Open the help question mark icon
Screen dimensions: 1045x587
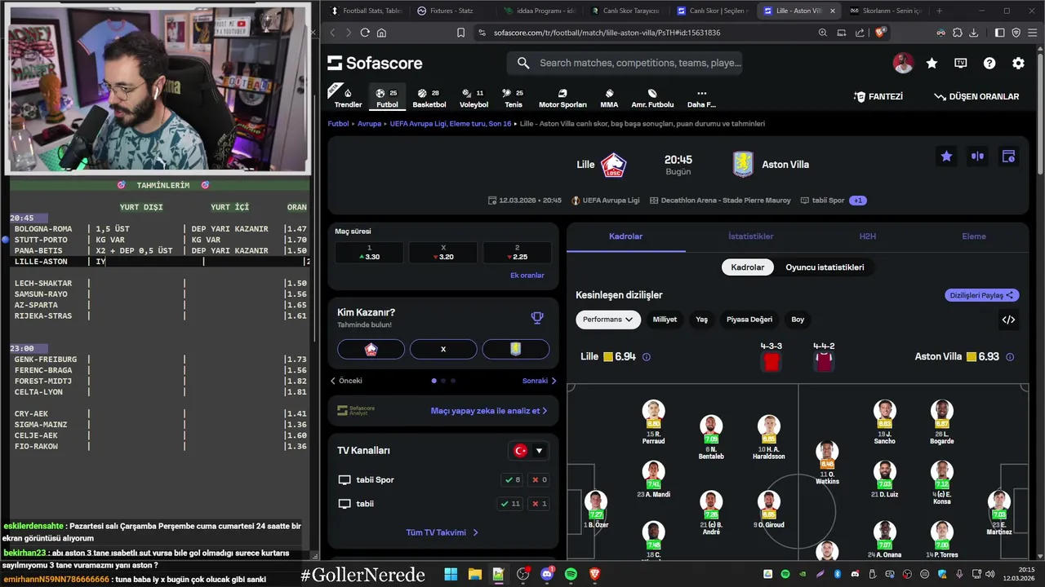(989, 63)
